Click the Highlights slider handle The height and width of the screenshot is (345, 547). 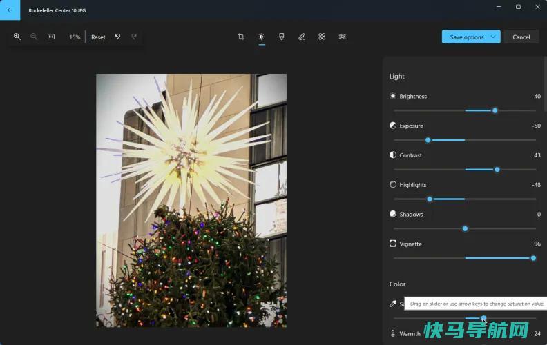(x=430, y=199)
